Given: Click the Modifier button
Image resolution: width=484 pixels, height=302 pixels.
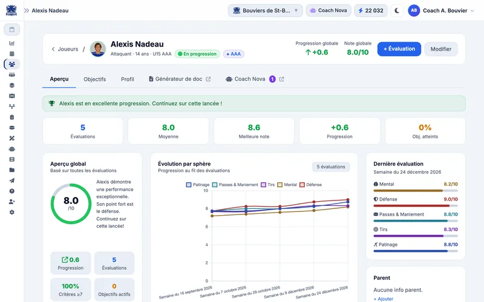Looking at the screenshot, I should (441, 49).
